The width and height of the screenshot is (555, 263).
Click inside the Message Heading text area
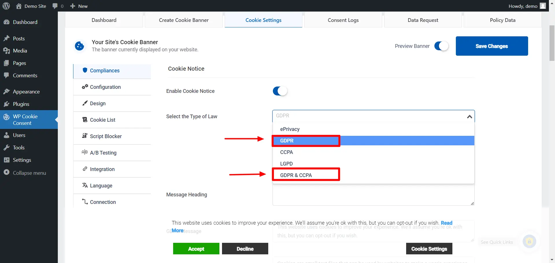(x=373, y=195)
